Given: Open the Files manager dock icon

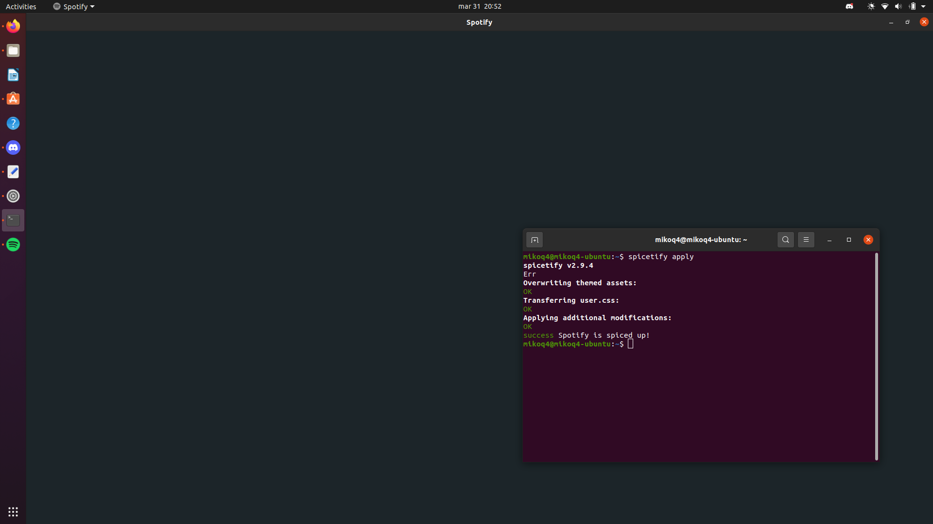Looking at the screenshot, I should pos(13,50).
